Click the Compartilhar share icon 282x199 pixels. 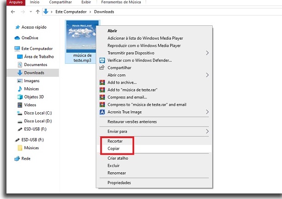[x=103, y=67]
